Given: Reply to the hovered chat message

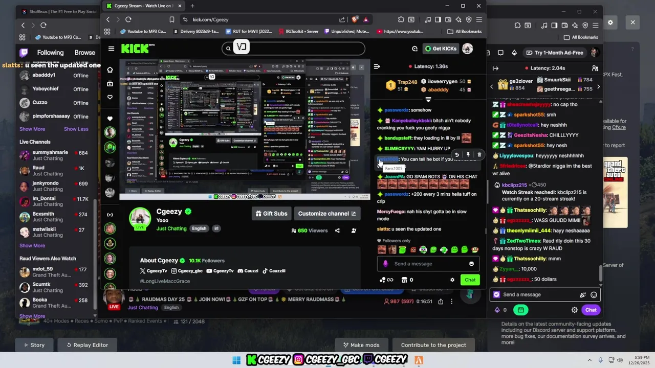Looking at the screenshot, I should 456,154.
